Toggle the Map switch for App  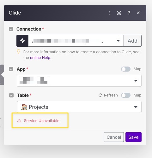point(126,69)
